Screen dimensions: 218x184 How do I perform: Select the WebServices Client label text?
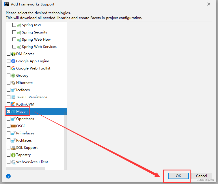click(32, 162)
